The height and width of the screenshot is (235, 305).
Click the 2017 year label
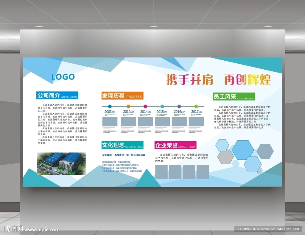pyautogui.click(x=197, y=112)
